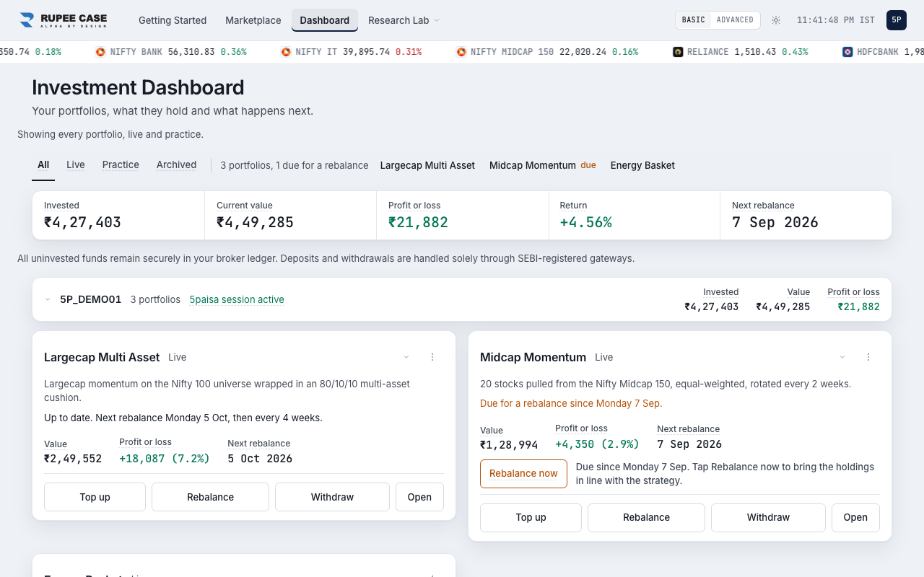Click the 5P_DEMO01 account name
Screen dimensions: 924x577
point(90,299)
